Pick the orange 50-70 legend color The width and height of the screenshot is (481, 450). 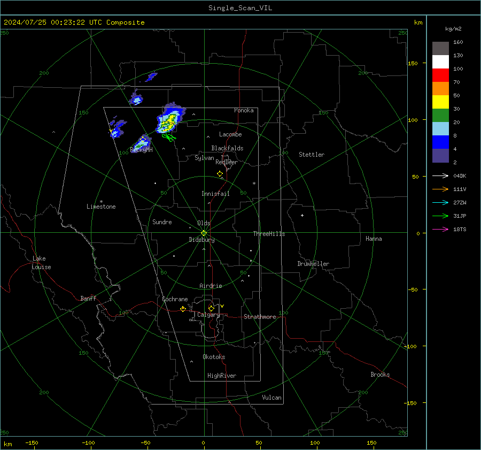point(440,89)
